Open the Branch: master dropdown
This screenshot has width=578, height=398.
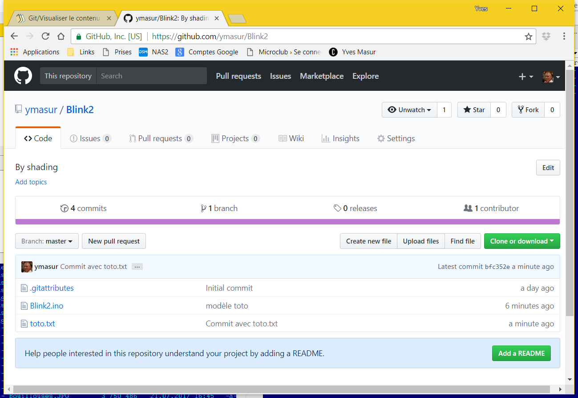tap(47, 241)
